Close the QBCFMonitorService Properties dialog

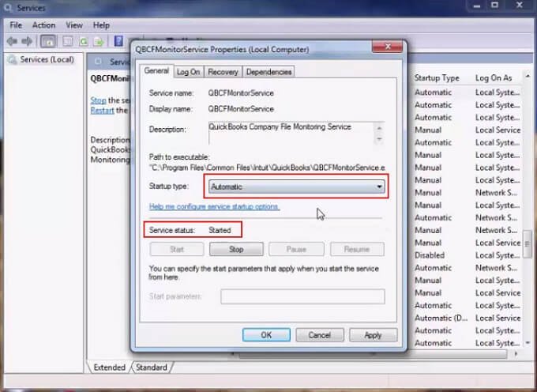[x=387, y=47]
